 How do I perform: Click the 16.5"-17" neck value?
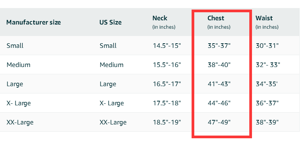coord(167,84)
